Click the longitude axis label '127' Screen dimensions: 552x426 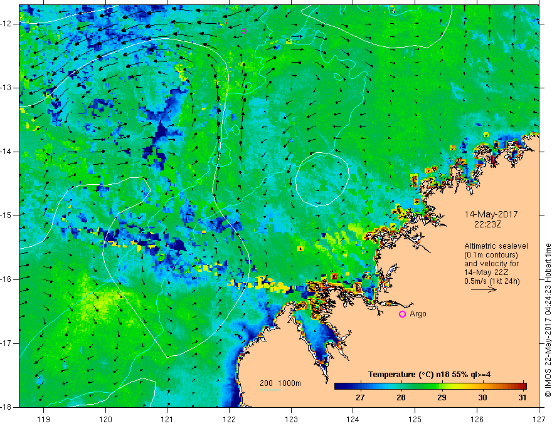point(539,419)
